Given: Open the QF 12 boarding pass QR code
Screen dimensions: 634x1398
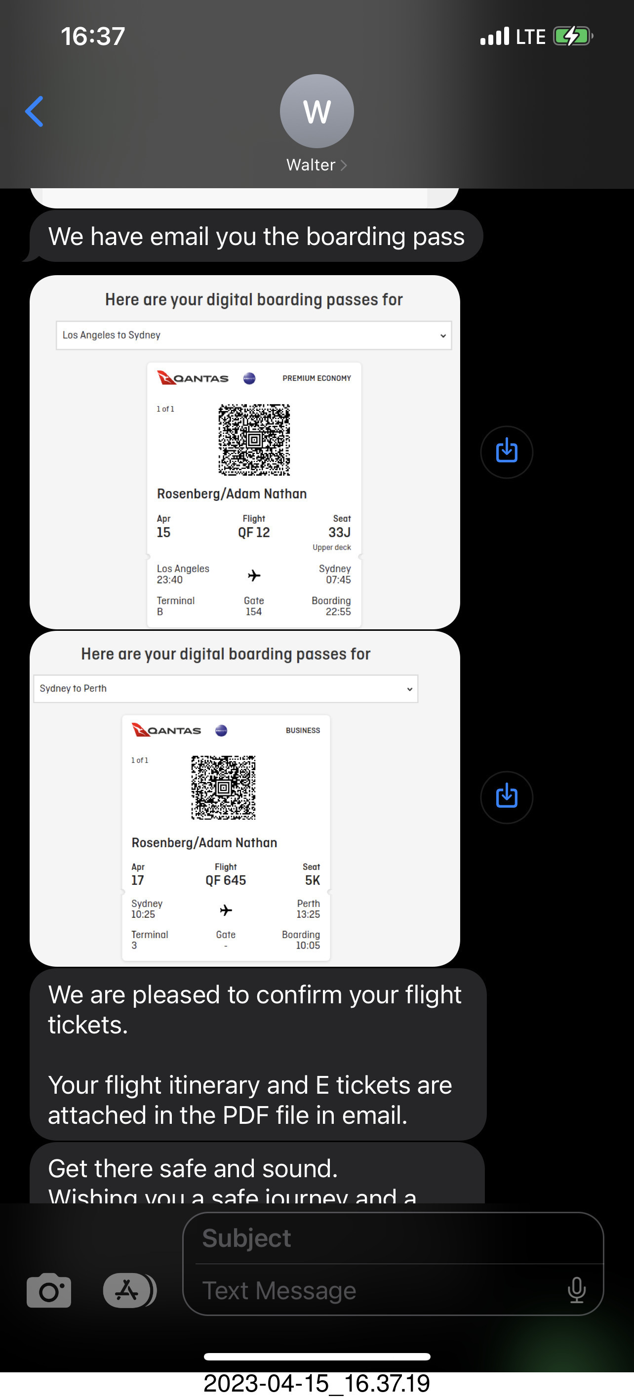Looking at the screenshot, I should [254, 440].
